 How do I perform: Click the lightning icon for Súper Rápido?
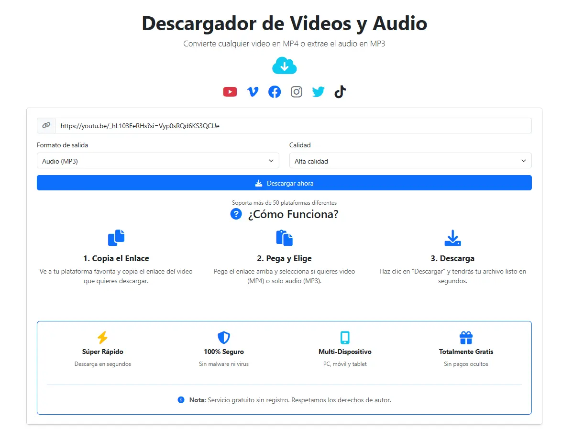pos(103,338)
